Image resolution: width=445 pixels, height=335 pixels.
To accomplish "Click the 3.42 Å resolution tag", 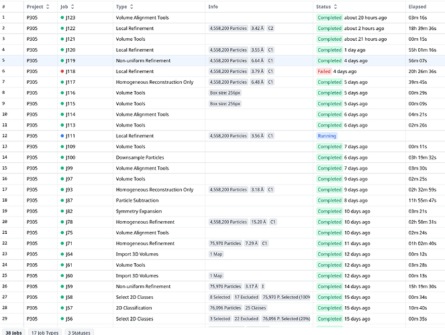I will click(258, 28).
